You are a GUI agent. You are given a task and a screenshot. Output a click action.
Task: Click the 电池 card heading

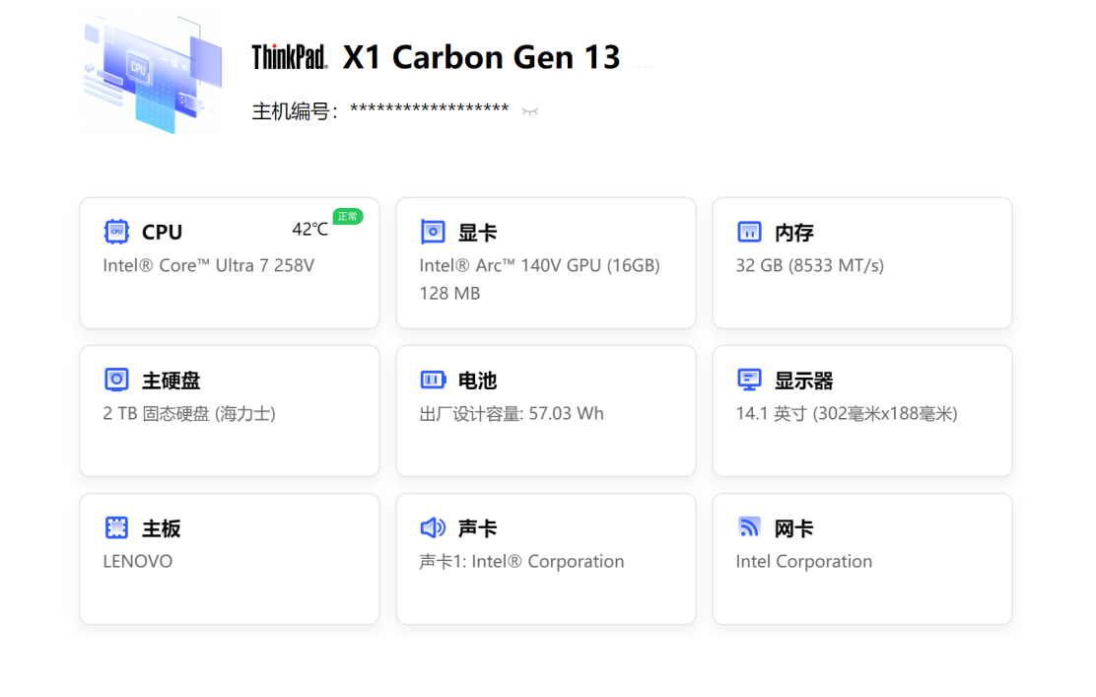tap(477, 381)
